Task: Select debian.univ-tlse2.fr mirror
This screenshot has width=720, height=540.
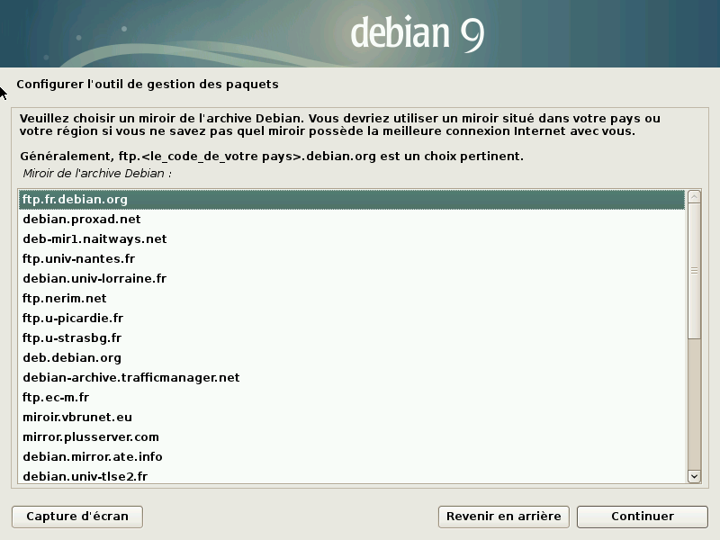Action: point(85,476)
